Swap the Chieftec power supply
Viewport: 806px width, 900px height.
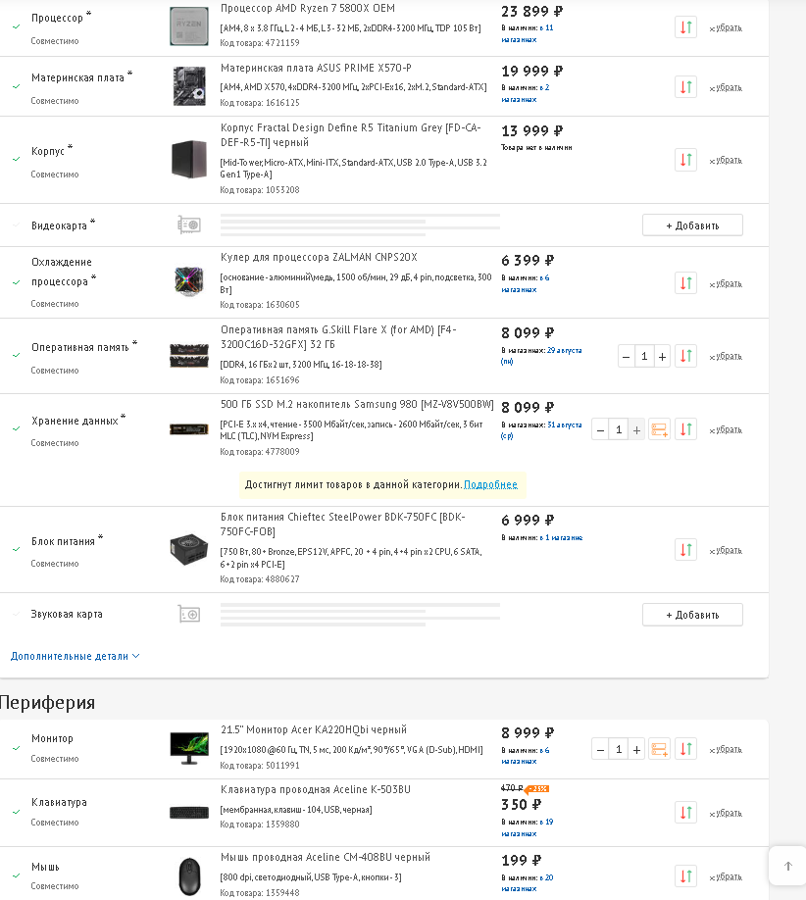pyautogui.click(x=685, y=550)
